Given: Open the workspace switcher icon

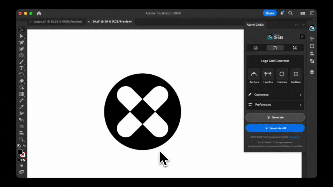Looking at the screenshot, I should click(312, 13).
